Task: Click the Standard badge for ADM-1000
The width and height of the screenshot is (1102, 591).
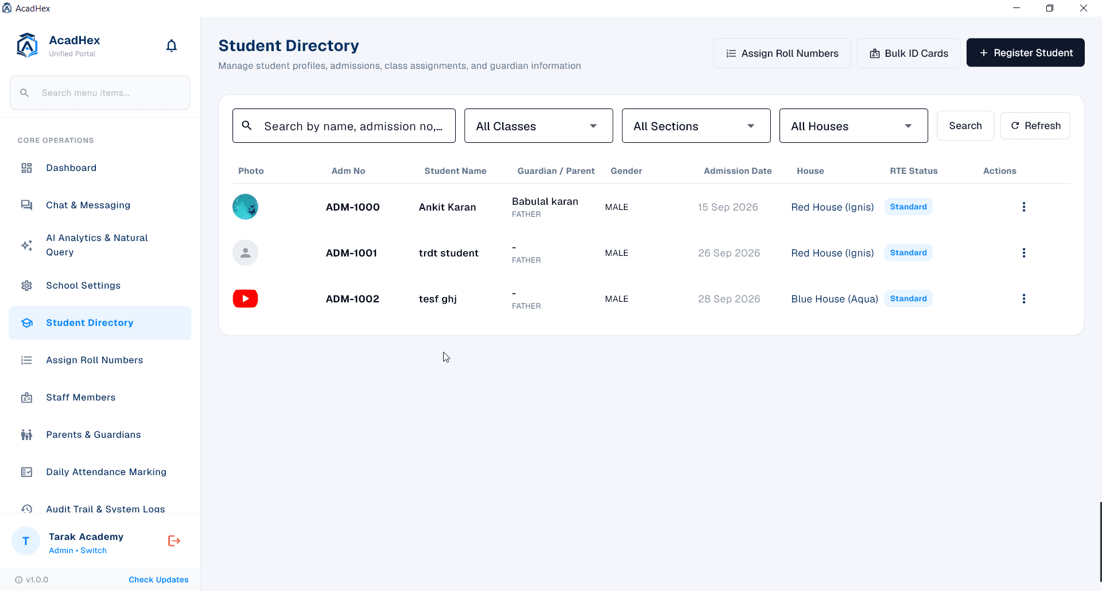Action: coord(908,207)
